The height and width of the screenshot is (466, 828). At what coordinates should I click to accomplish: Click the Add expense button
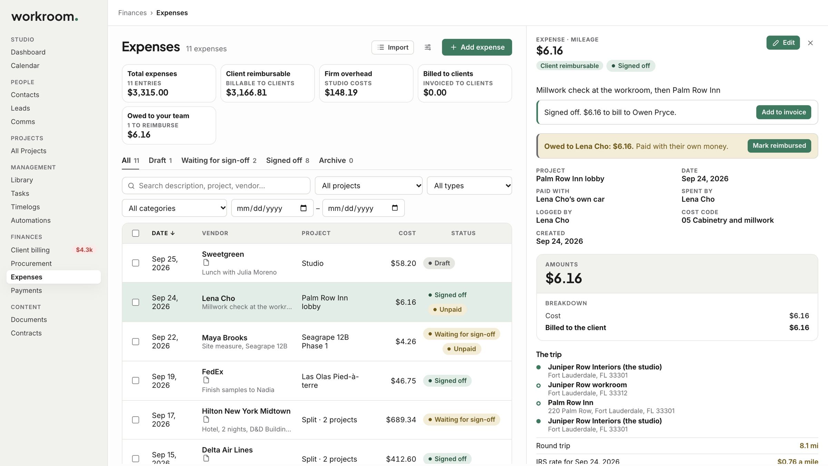tap(477, 47)
